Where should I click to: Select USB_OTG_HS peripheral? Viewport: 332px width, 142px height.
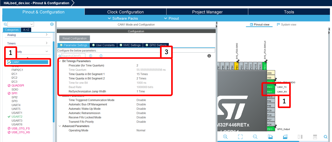click(x=21, y=132)
